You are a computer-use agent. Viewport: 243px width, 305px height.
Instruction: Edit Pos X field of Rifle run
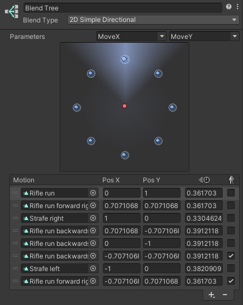pyautogui.click(x=121, y=193)
